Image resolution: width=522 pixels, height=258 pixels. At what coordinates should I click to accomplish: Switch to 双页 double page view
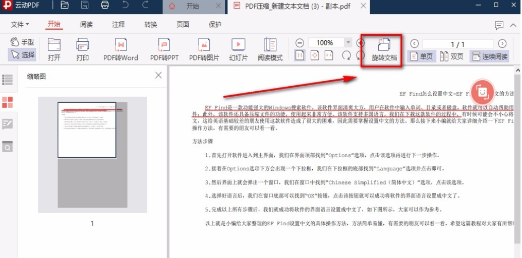[x=451, y=56]
